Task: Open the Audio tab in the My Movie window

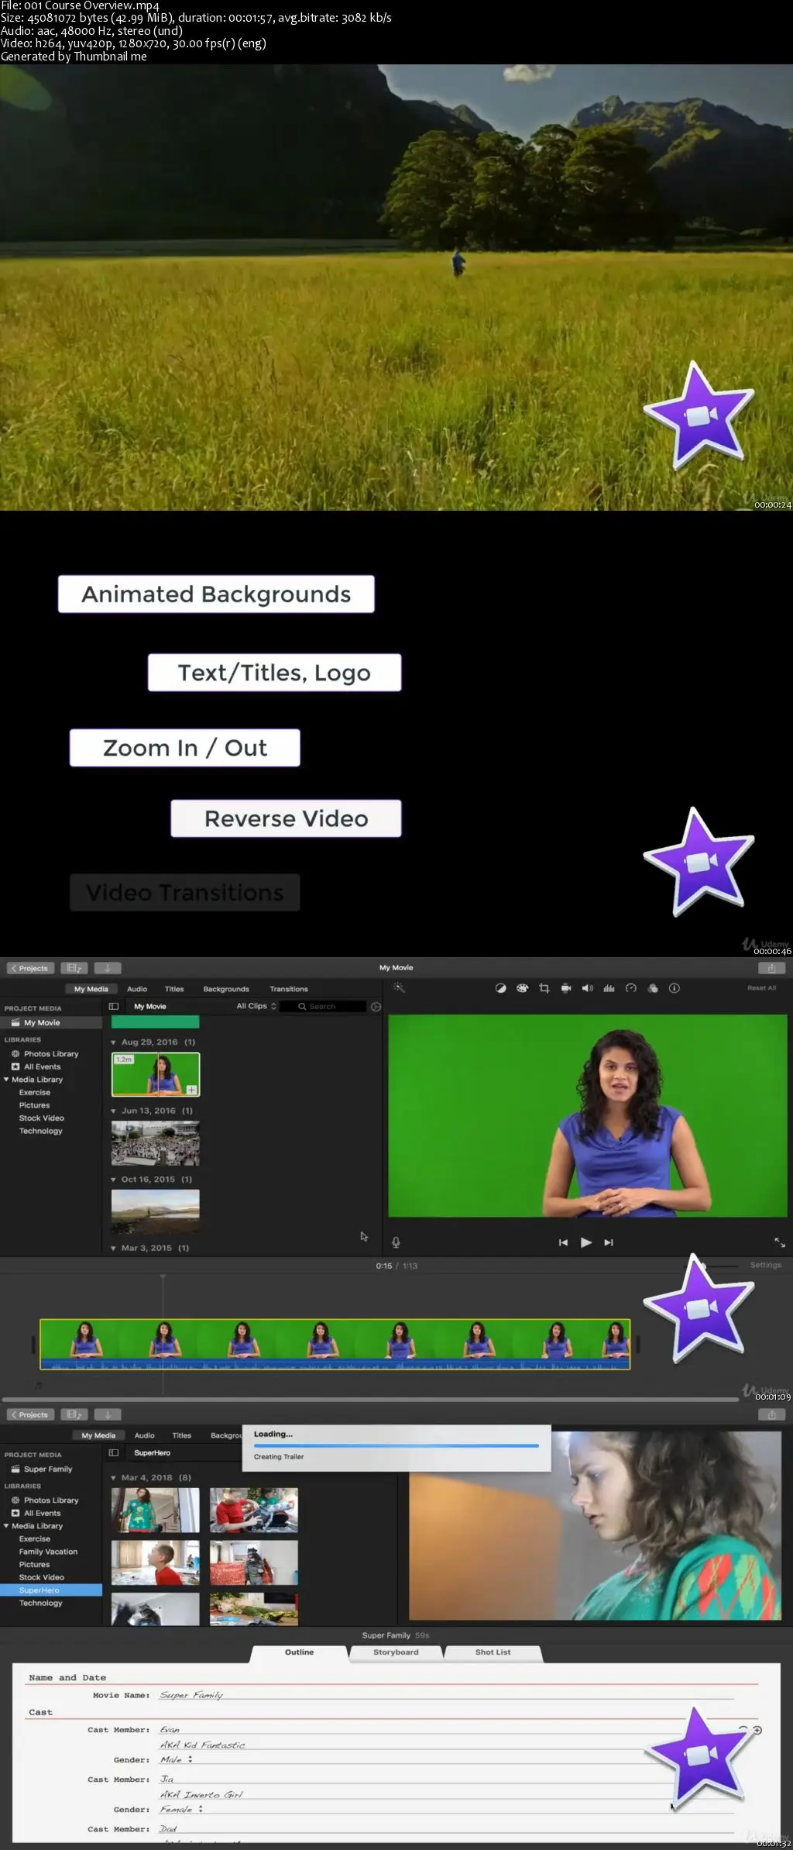Action: click(137, 989)
